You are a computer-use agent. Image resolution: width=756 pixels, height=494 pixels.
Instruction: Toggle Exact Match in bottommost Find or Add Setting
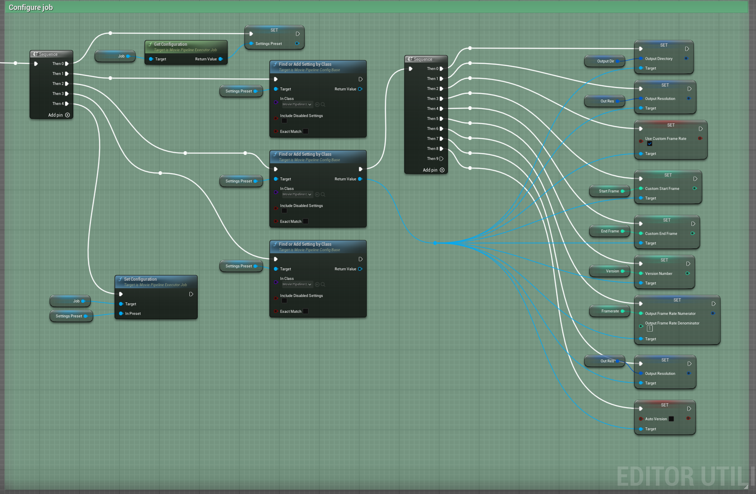pos(306,312)
